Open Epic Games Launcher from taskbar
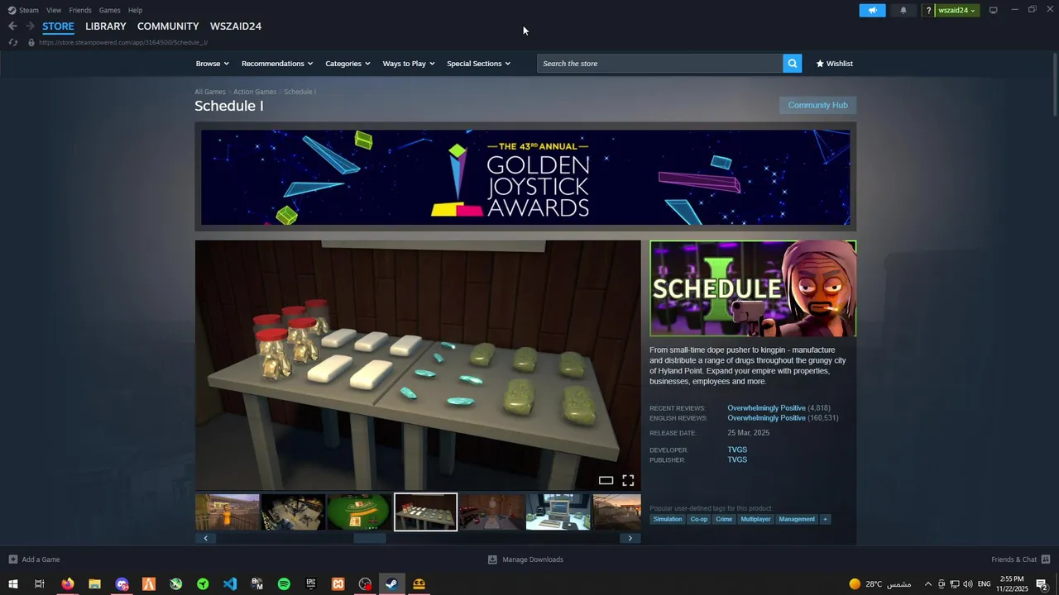This screenshot has height=595, width=1059. click(x=311, y=584)
